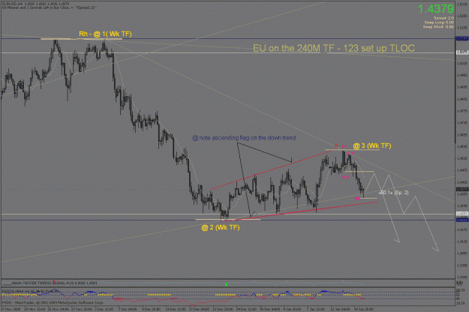This screenshot has width=469, height=312.
Task: Click the white price tag at the lower support line
Action: pyautogui.click(x=462, y=214)
